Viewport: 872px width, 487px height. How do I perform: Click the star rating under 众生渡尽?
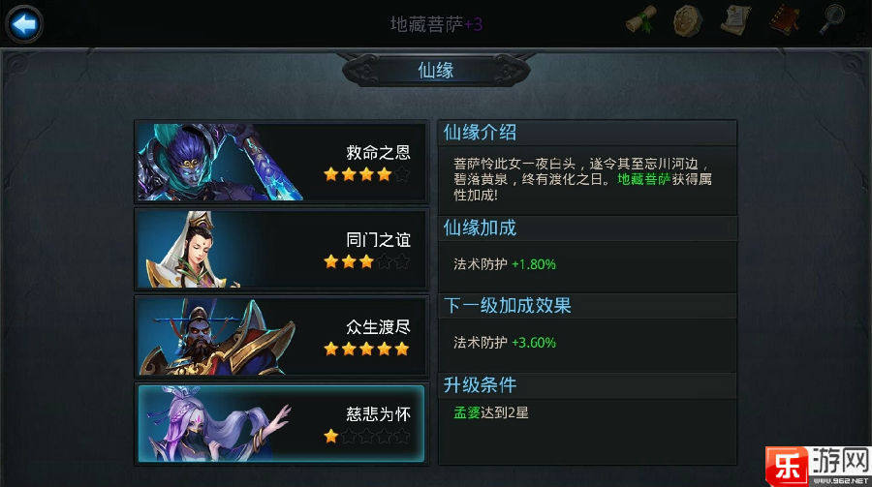pyautogui.click(x=366, y=350)
